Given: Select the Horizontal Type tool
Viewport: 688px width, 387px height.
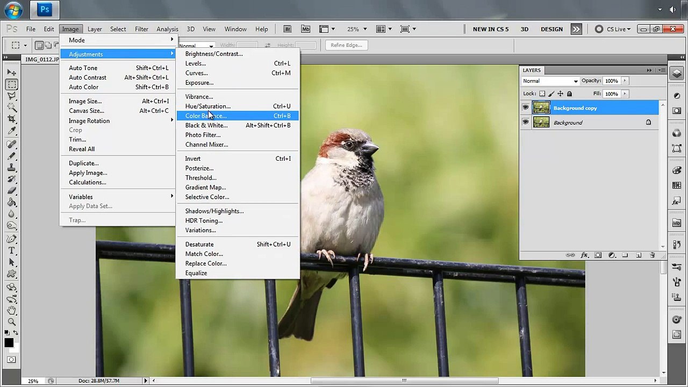Looking at the screenshot, I should click(x=12, y=251).
